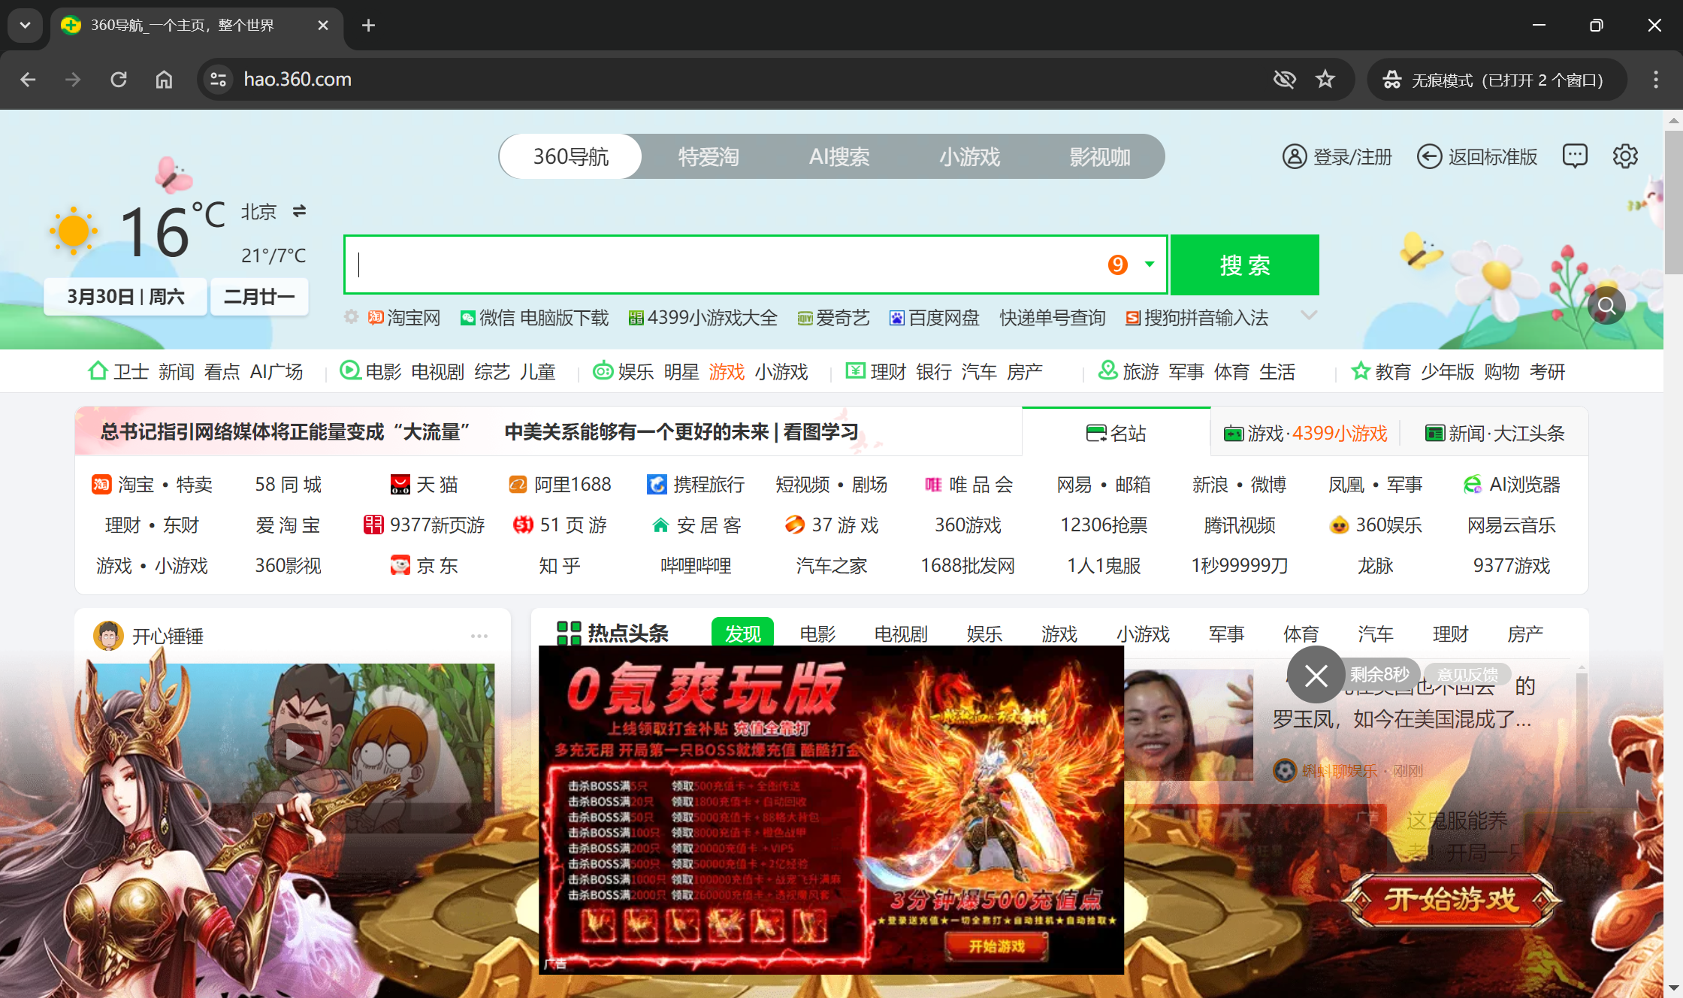
Task: Open the search suggestion dropdown arrow
Action: point(1150,265)
